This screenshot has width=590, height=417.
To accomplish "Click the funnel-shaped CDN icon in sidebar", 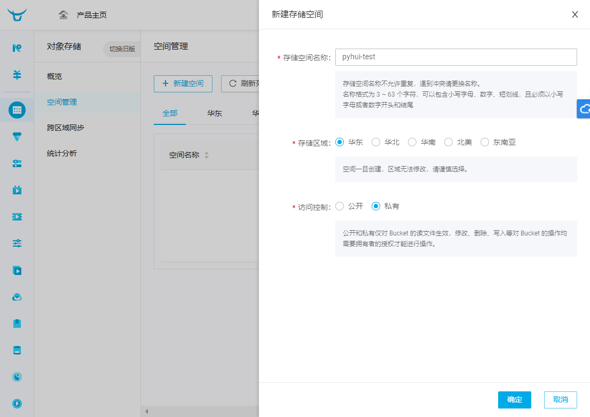I will 17,137.
